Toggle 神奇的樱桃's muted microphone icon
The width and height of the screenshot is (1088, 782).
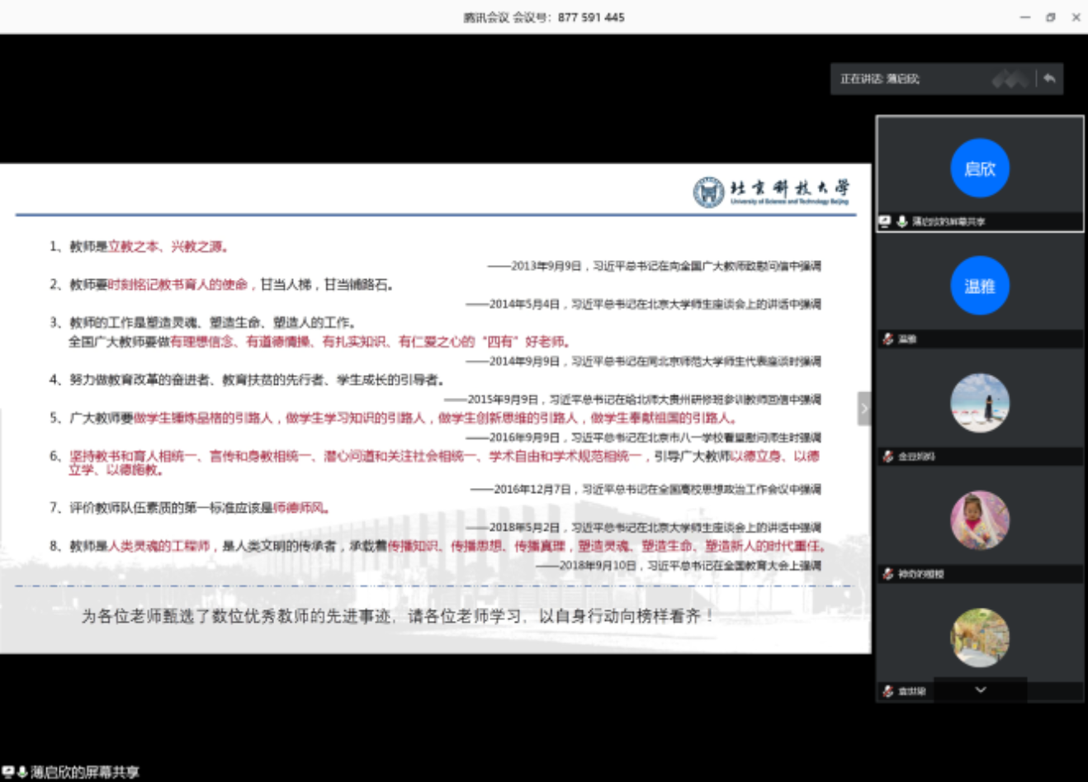[x=886, y=573]
